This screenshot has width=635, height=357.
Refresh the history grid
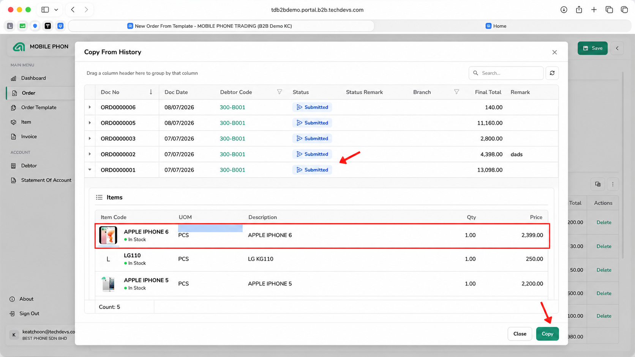(x=552, y=73)
